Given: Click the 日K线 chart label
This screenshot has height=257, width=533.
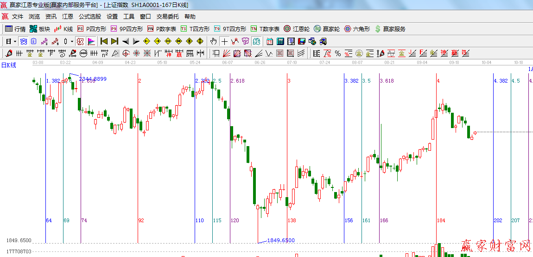Looking at the screenshot, I should pos(8,65).
